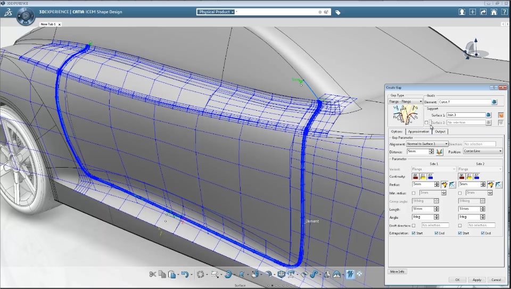
Task: Click the home icon in the top bar
Action: click(x=494, y=12)
